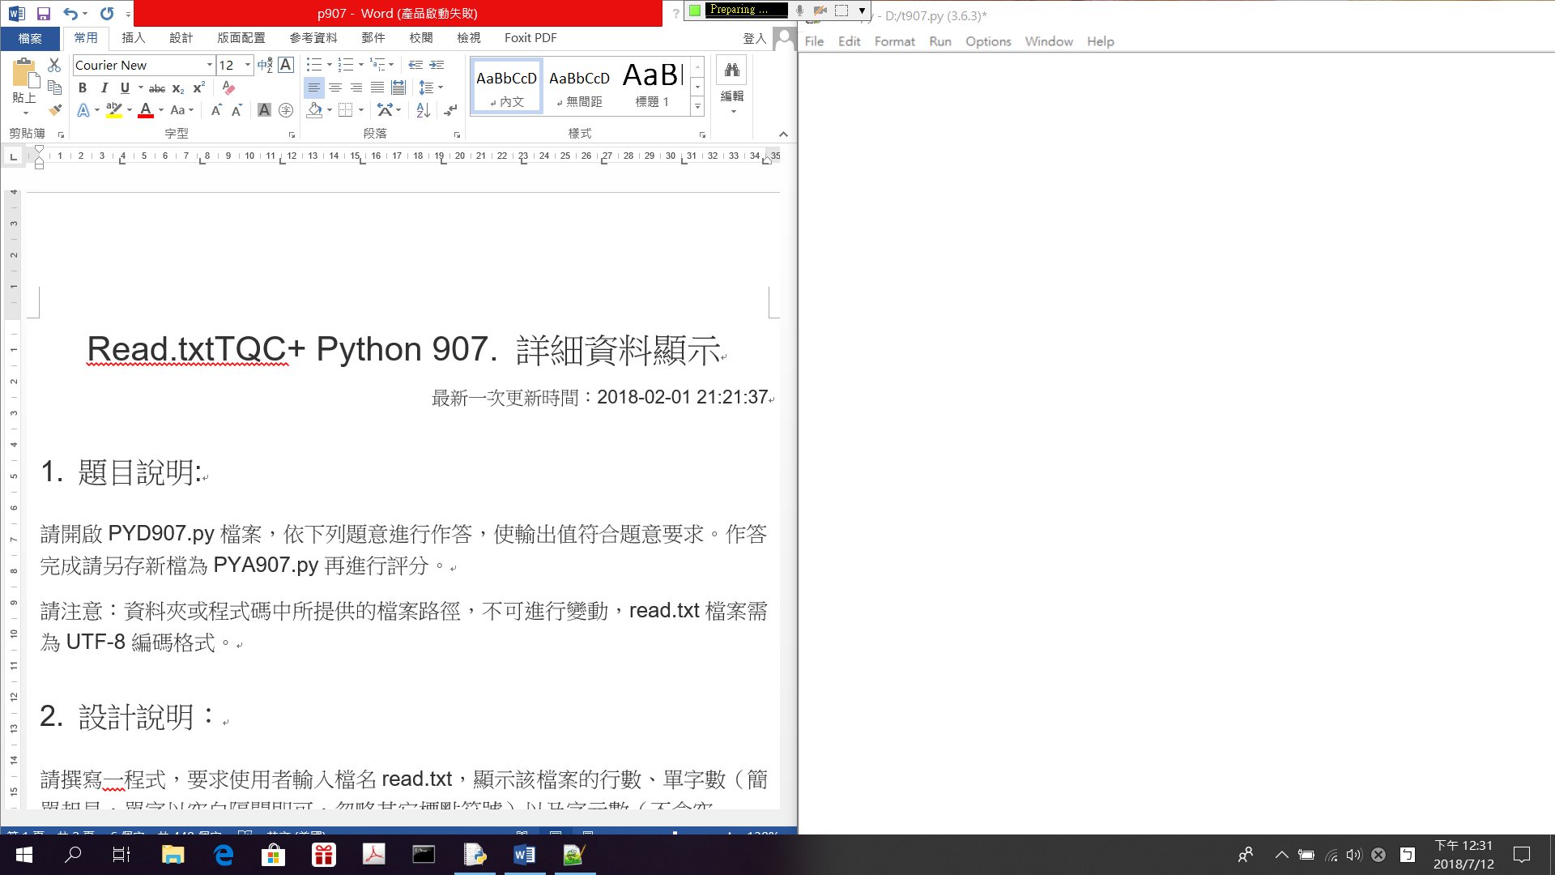Click the enclosed character circle icon
The width and height of the screenshot is (1555, 875).
[x=286, y=109]
